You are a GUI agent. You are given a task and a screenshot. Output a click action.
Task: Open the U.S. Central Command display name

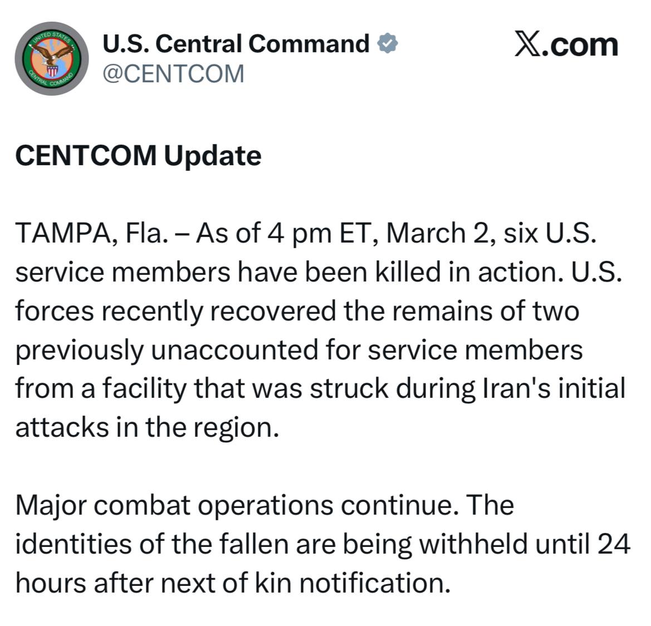[x=236, y=43]
